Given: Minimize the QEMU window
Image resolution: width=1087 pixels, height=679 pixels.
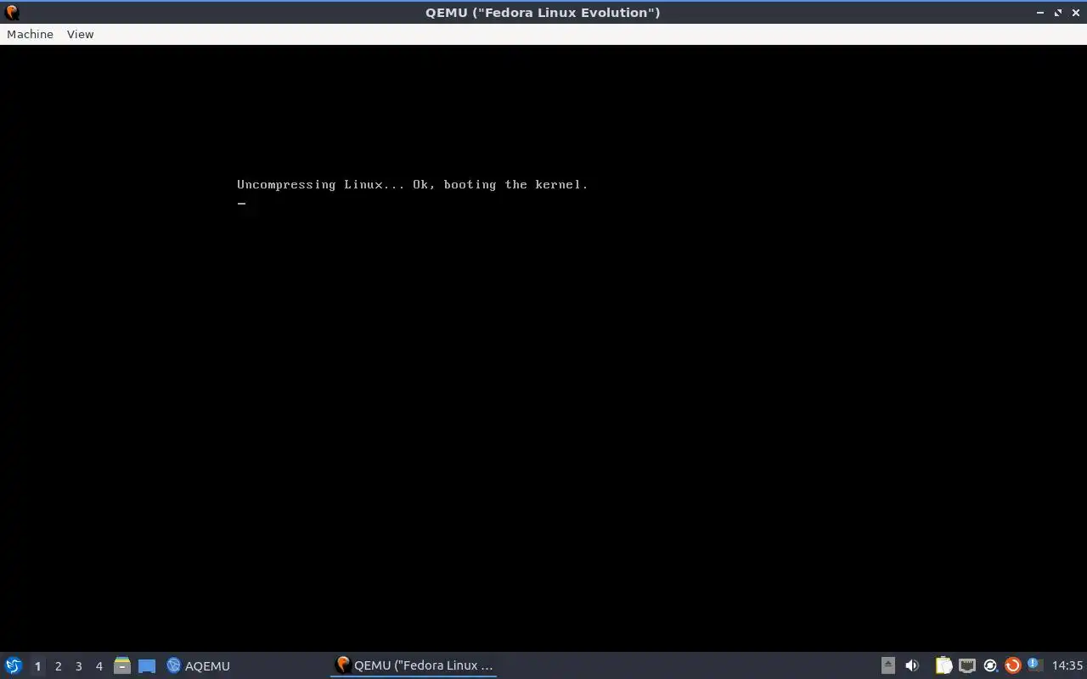Looking at the screenshot, I should [1040, 13].
